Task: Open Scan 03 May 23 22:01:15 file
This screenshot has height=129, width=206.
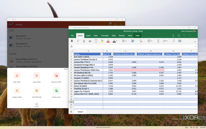Action: click(38, 60)
